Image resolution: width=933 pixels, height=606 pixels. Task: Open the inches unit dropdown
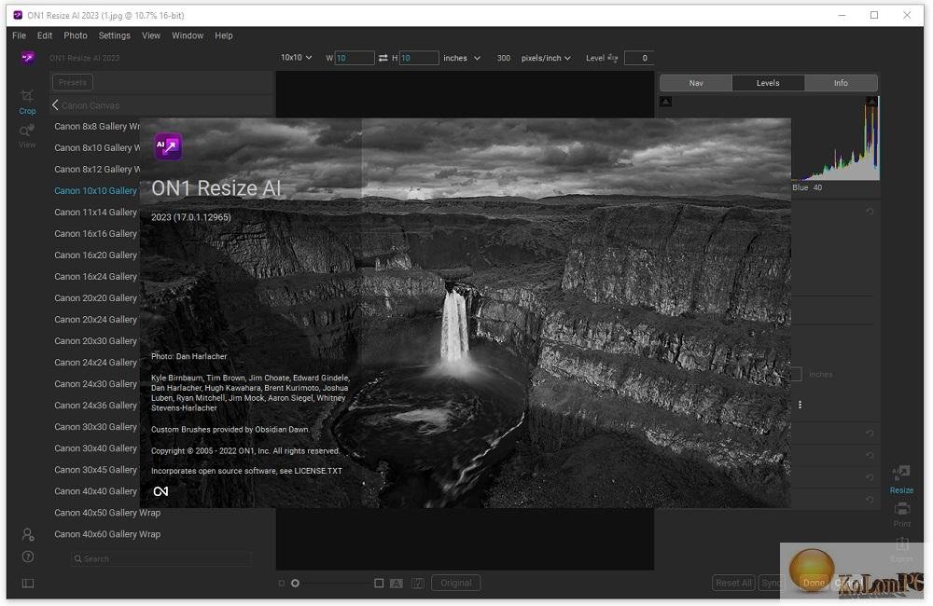(461, 58)
